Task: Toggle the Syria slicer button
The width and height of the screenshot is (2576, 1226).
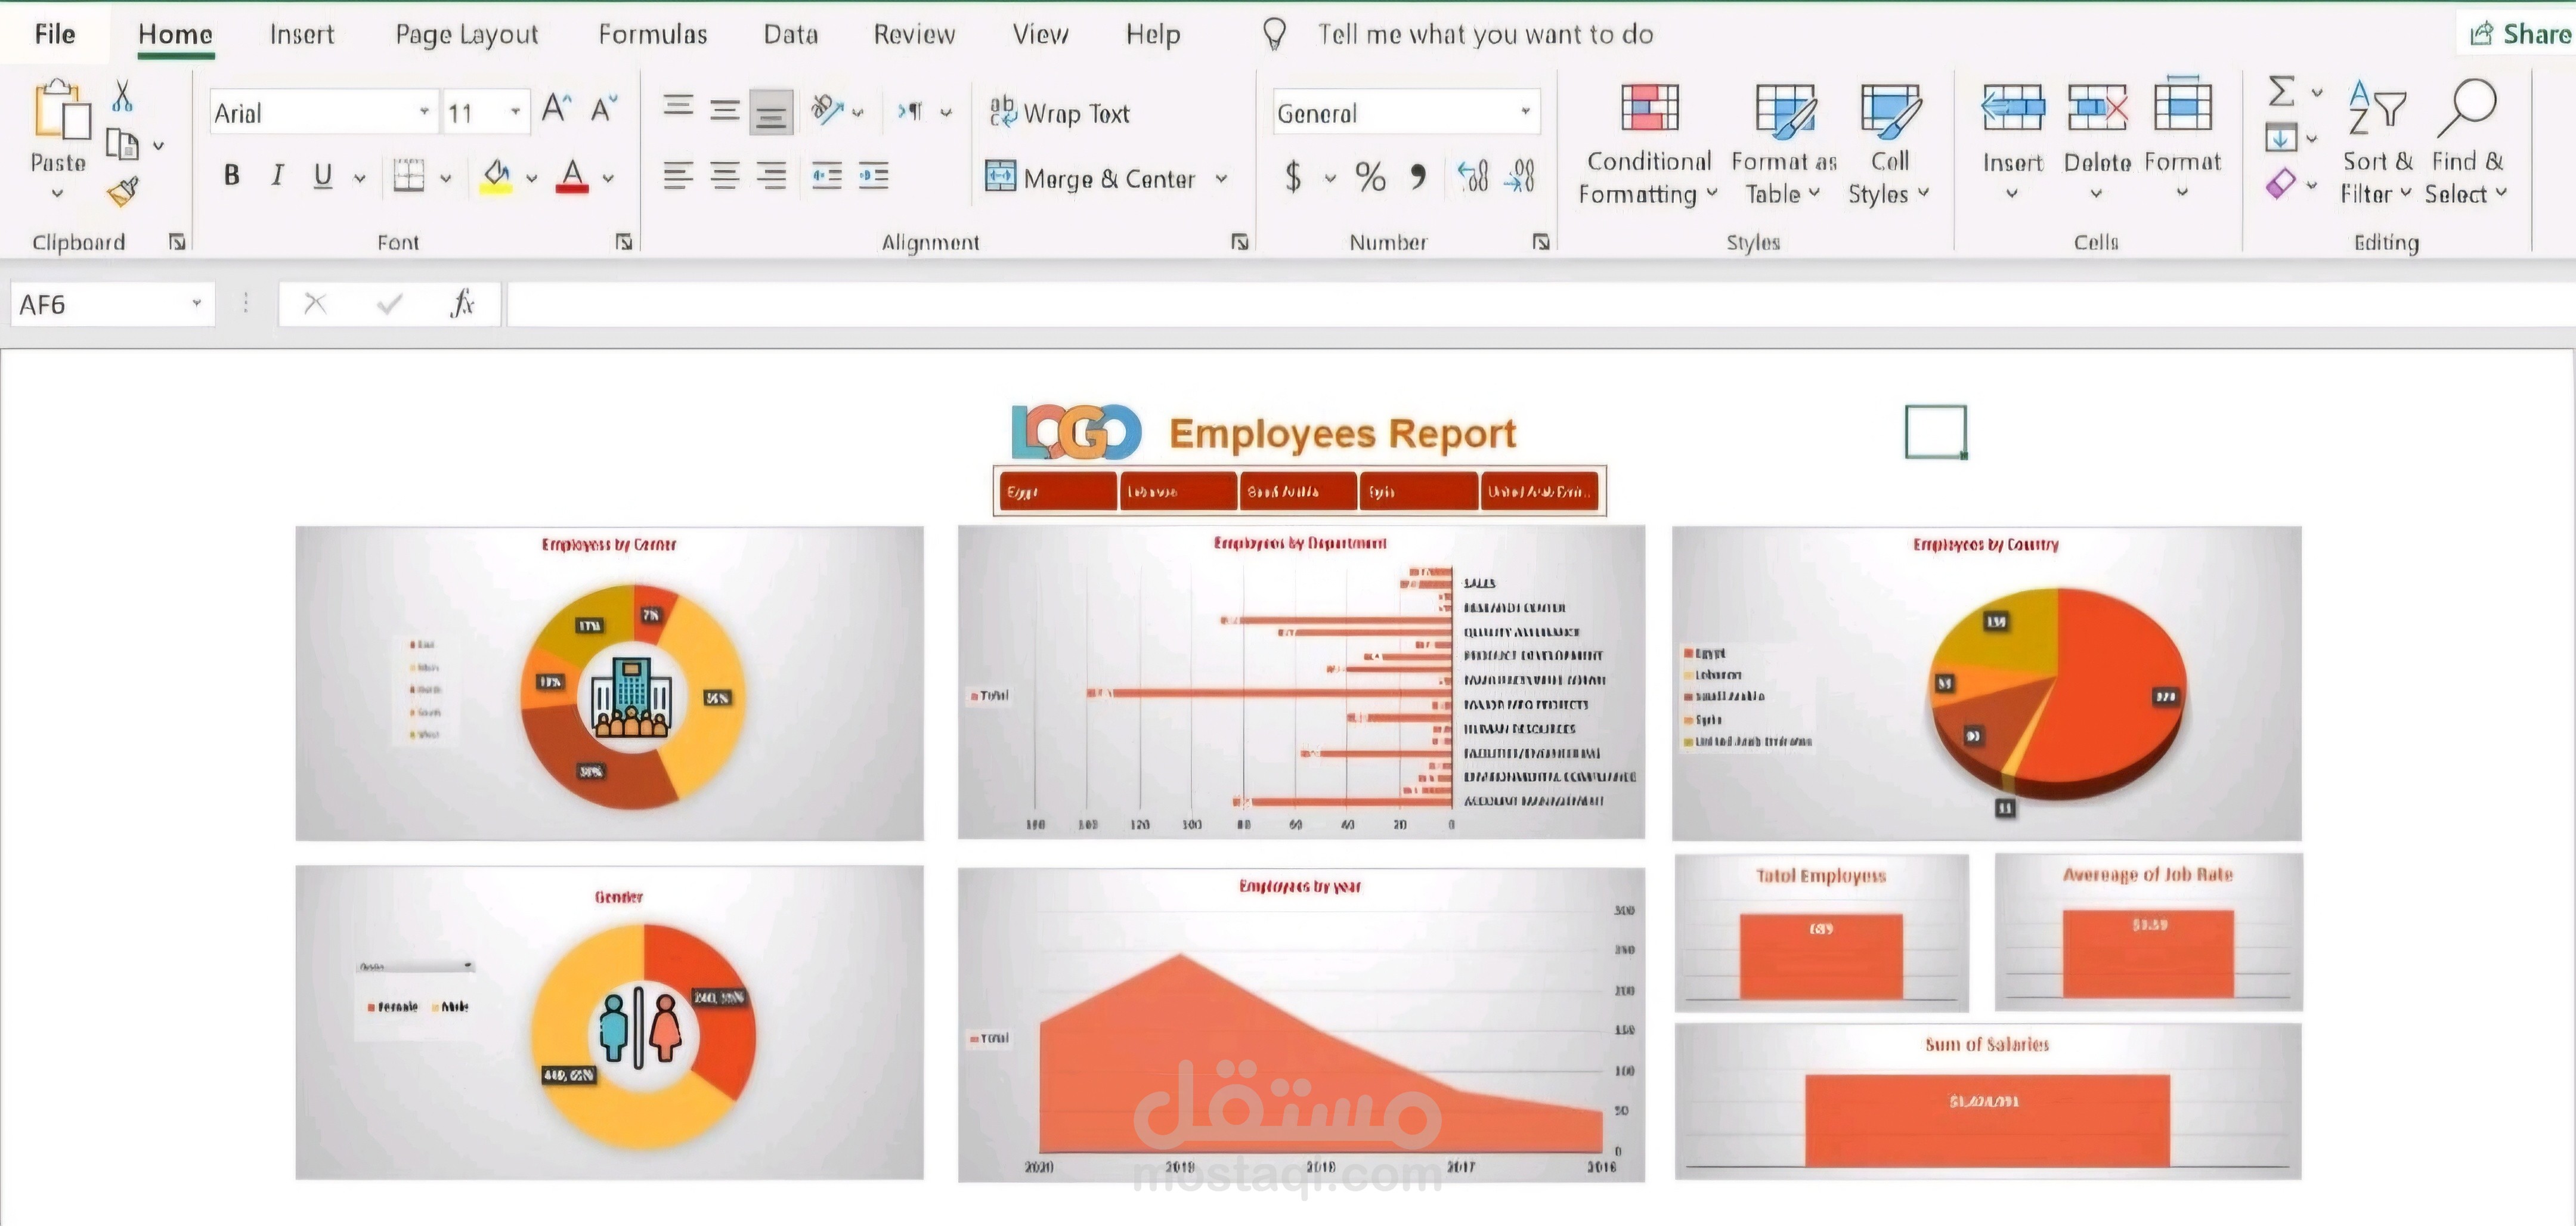Action: click(x=1419, y=491)
